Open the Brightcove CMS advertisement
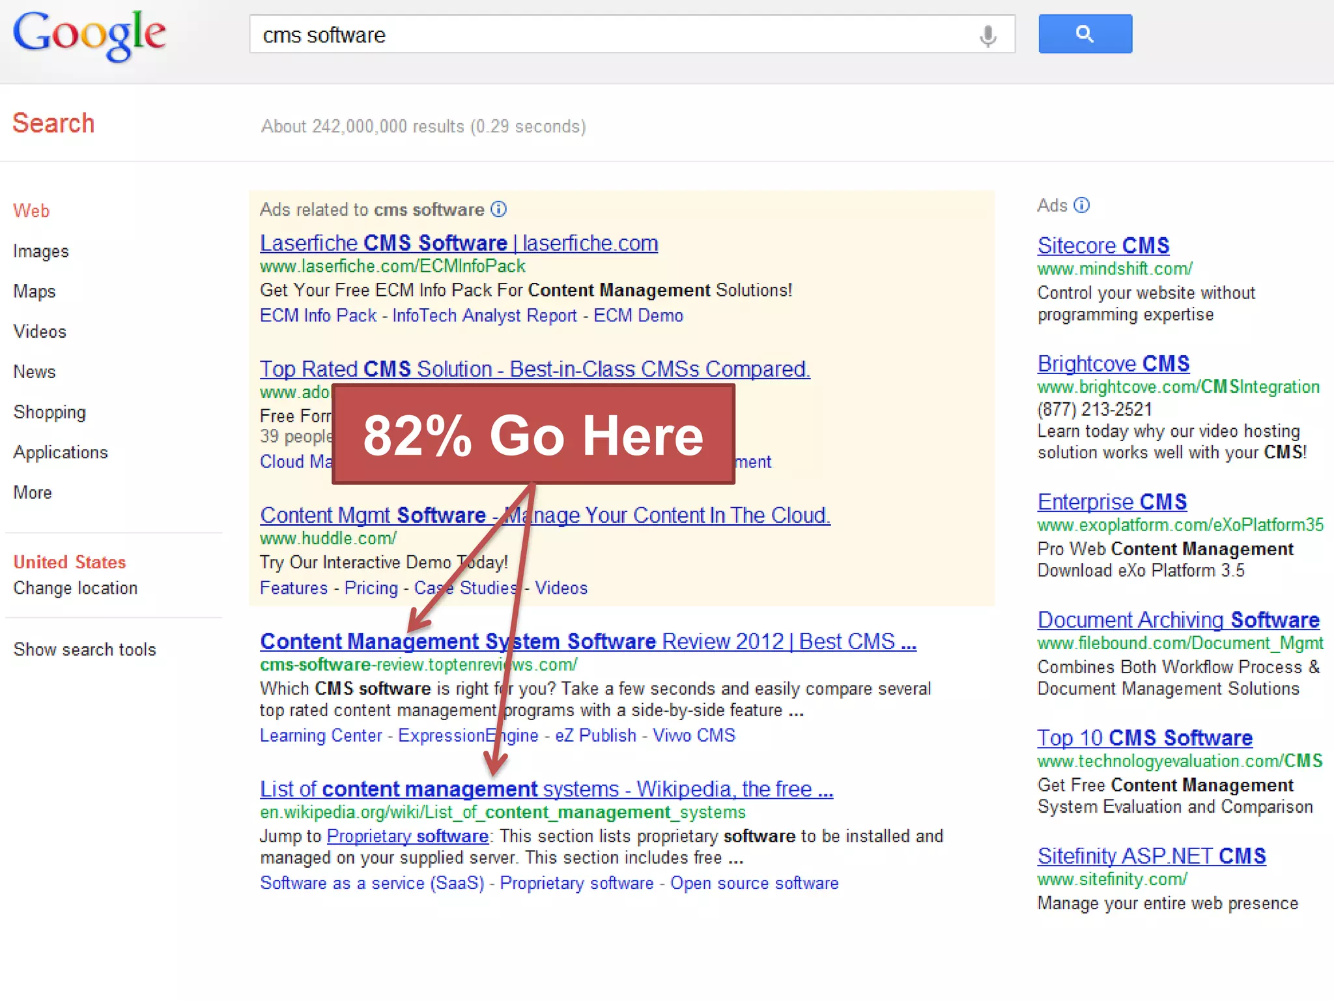Viewport: 1334px width, 1001px height. point(1113,364)
